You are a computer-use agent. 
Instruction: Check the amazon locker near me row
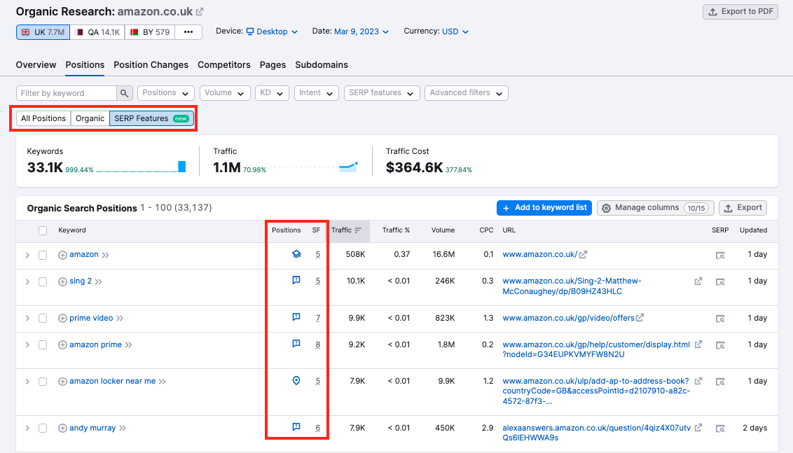tap(43, 382)
